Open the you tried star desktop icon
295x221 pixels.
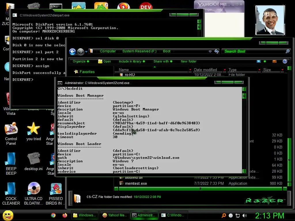(33, 132)
